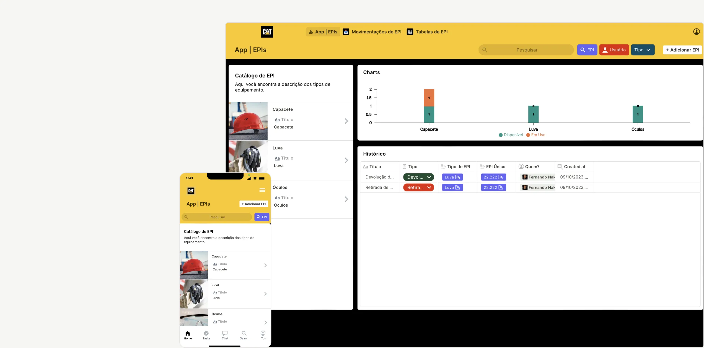The image size is (704, 348).
Task: Click the CAT logo in the phone app
Action: coord(191,191)
